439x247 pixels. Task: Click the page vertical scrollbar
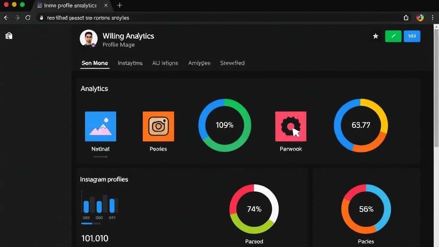(x=436, y=86)
